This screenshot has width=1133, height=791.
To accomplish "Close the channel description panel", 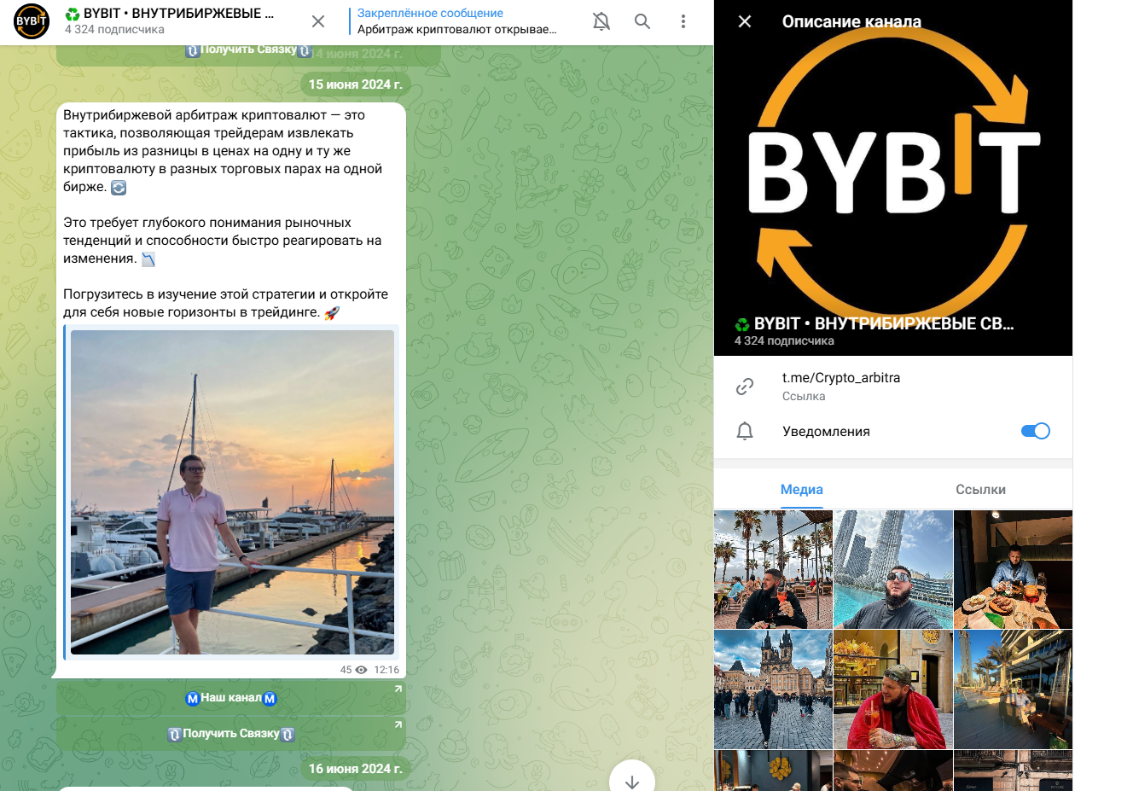I will click(745, 21).
